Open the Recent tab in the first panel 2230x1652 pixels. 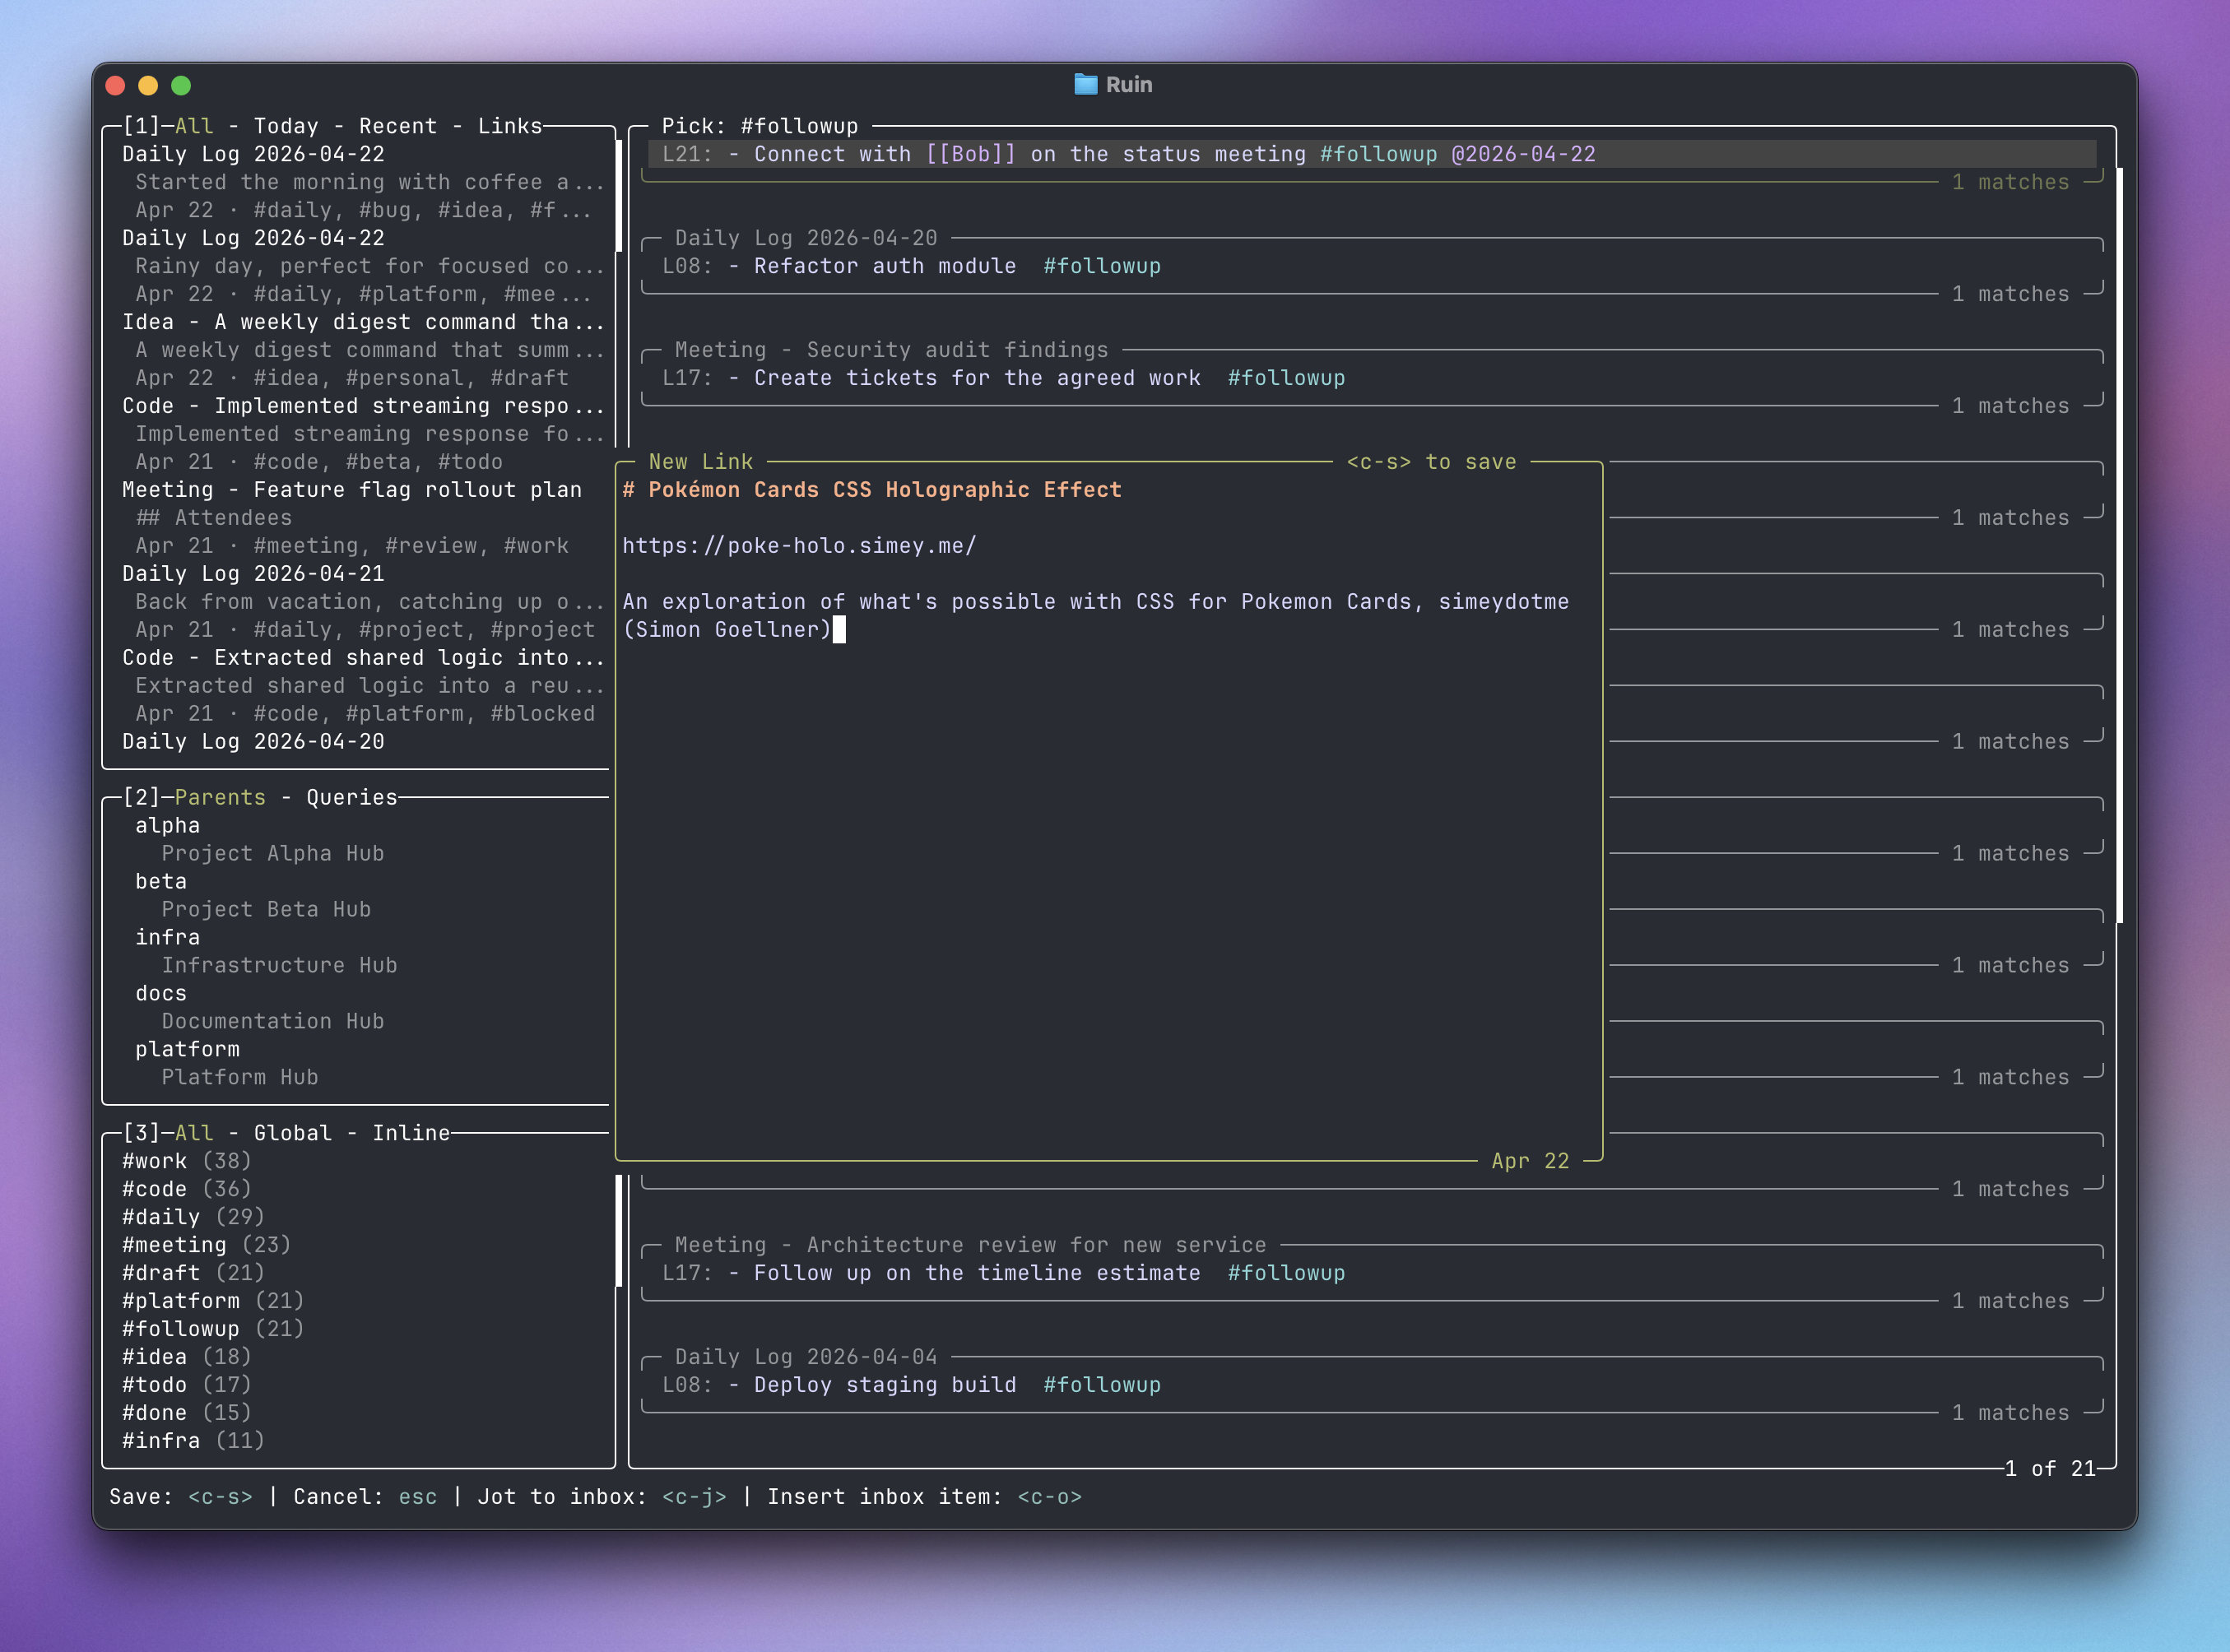point(398,125)
